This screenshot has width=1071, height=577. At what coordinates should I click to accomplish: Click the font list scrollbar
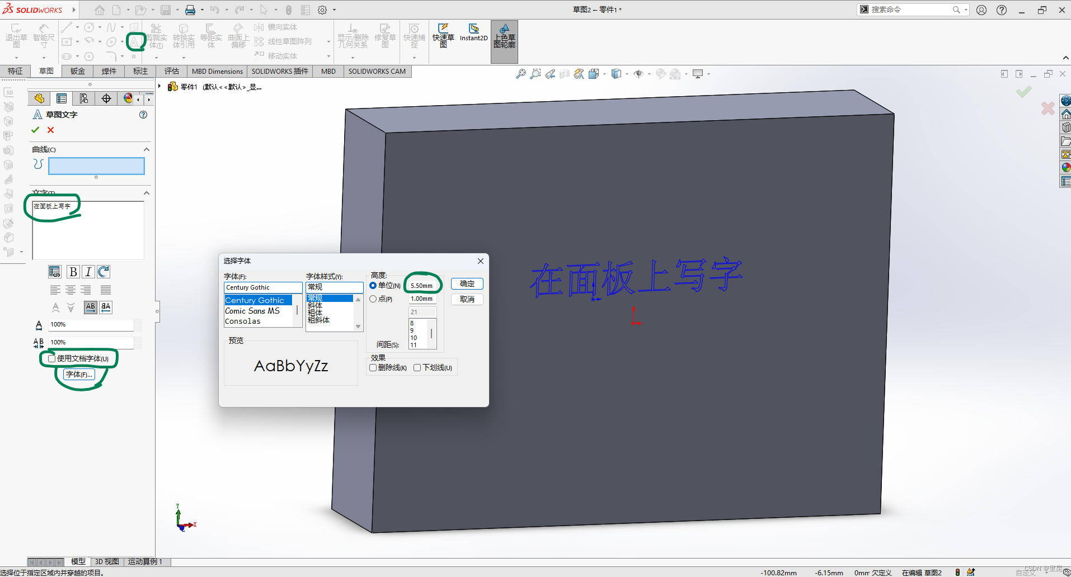[x=297, y=310]
